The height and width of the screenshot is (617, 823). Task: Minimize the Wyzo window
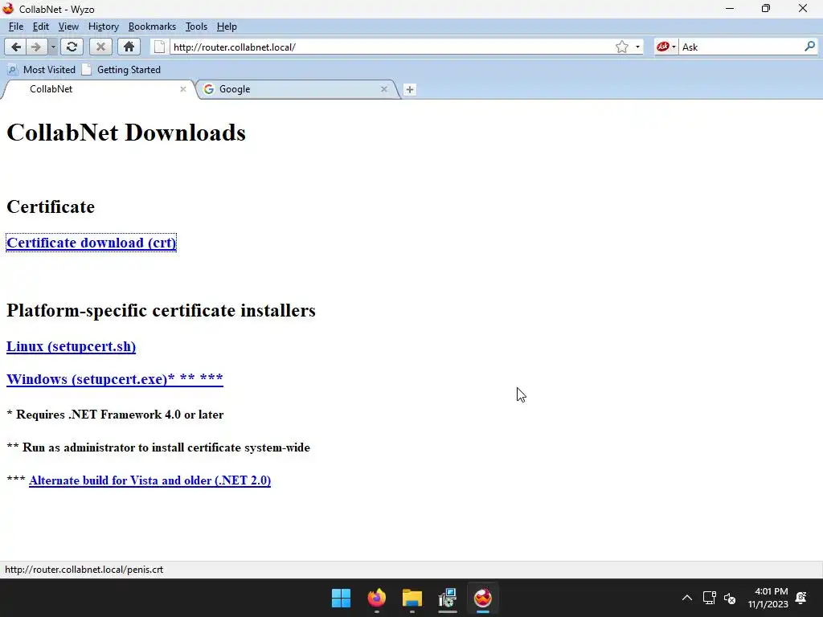point(730,9)
